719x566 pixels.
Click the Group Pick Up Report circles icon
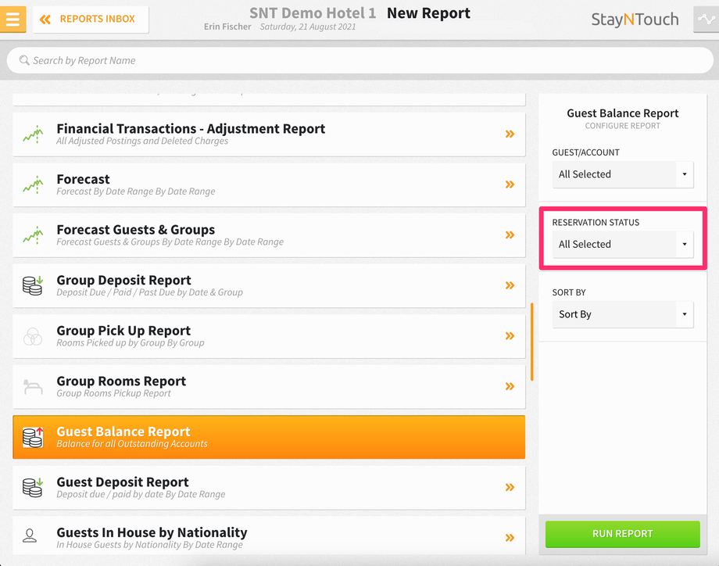point(33,336)
